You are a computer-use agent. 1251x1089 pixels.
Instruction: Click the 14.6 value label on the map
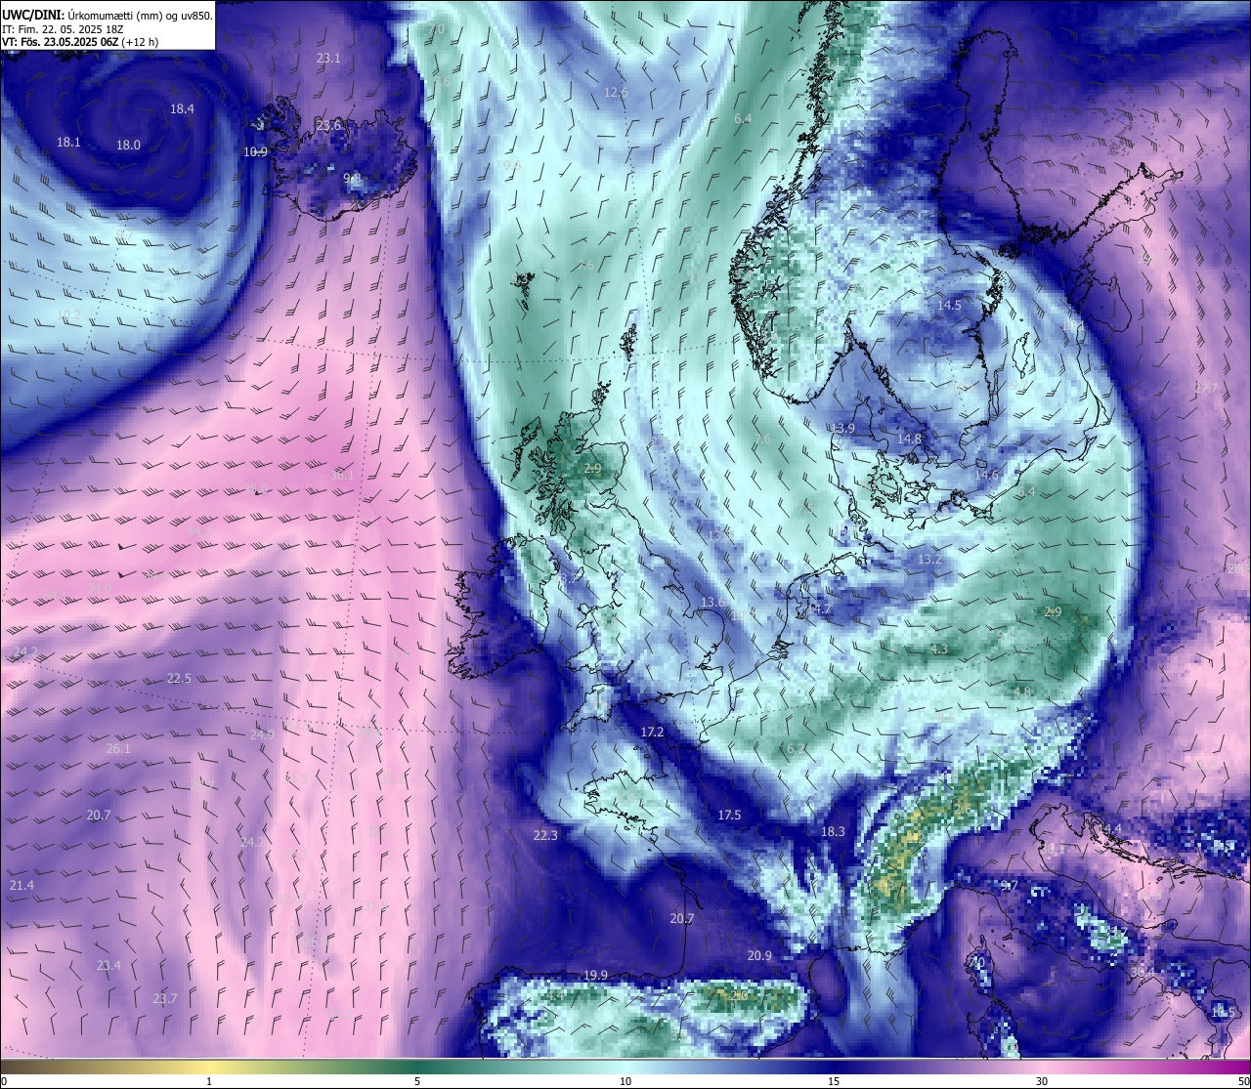click(x=986, y=476)
